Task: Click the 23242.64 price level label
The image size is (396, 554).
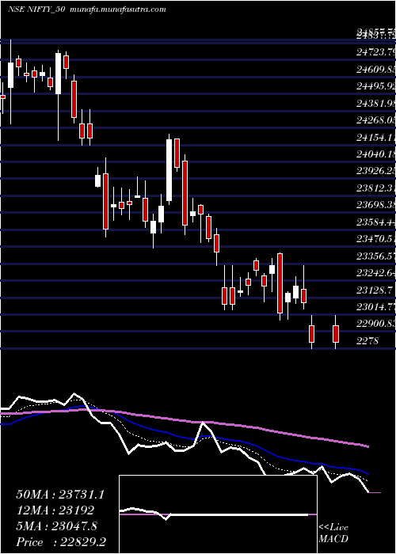Action: [376, 273]
